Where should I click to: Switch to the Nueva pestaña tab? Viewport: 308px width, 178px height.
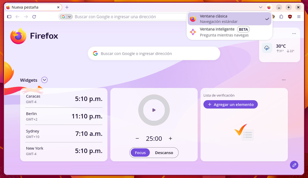pyautogui.click(x=33, y=7)
